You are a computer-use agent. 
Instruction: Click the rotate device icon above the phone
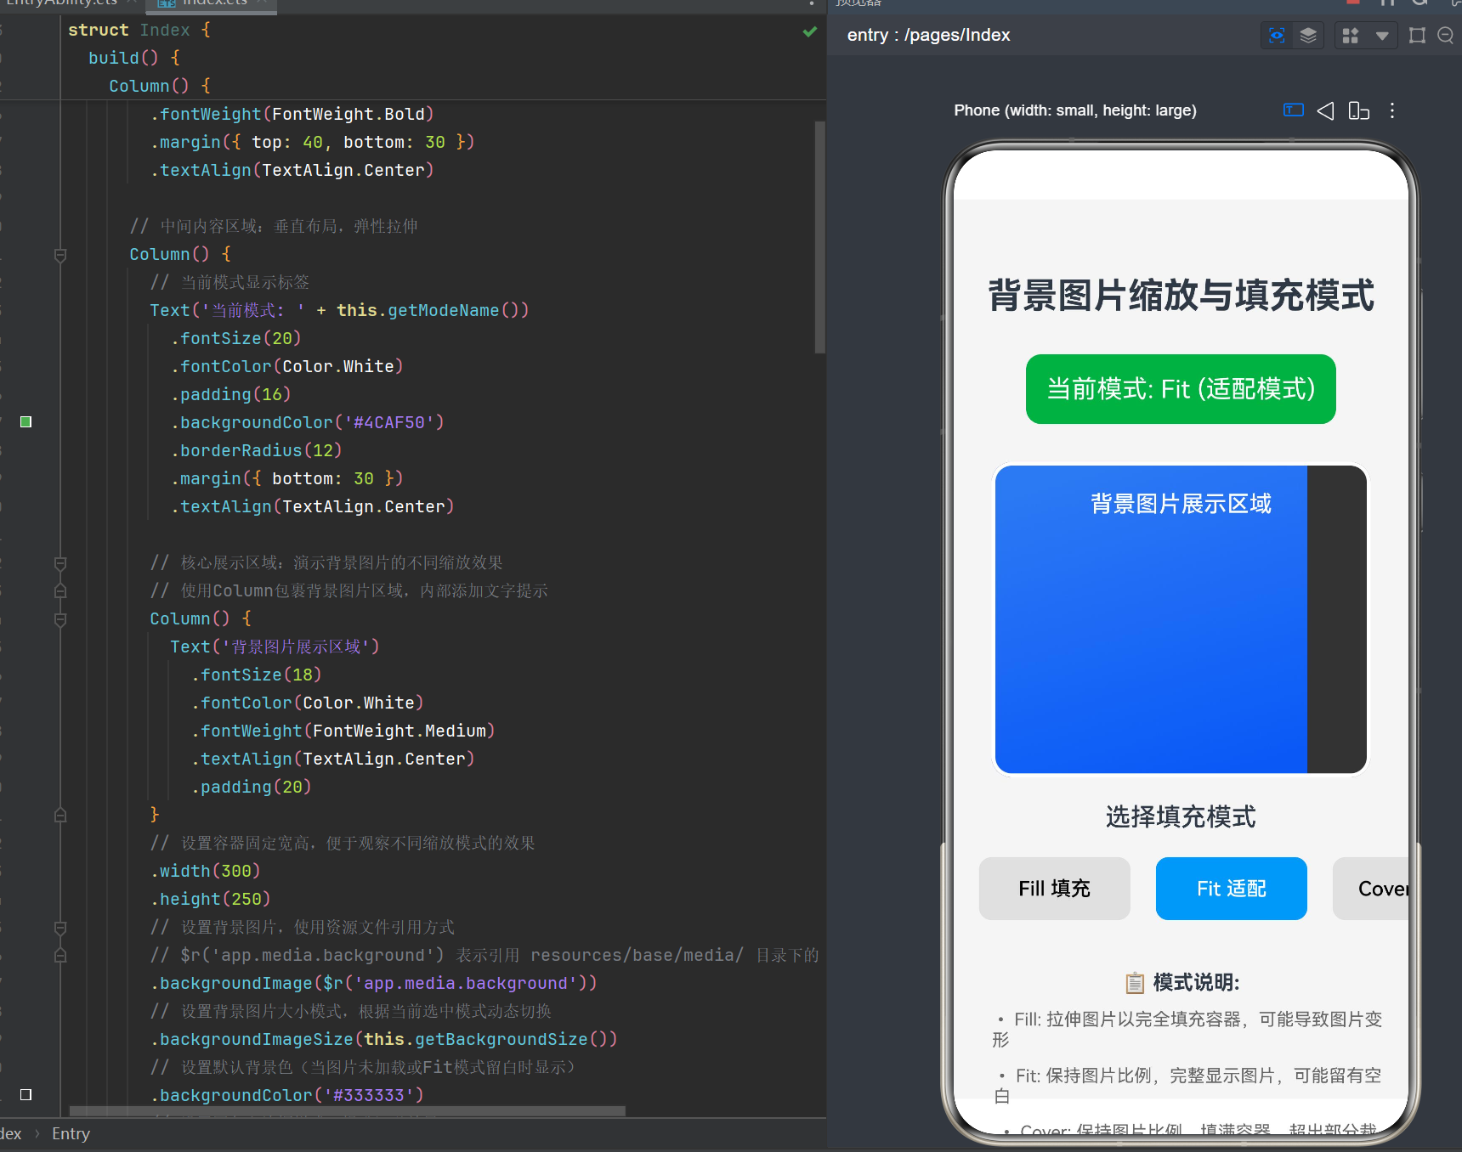click(1359, 110)
